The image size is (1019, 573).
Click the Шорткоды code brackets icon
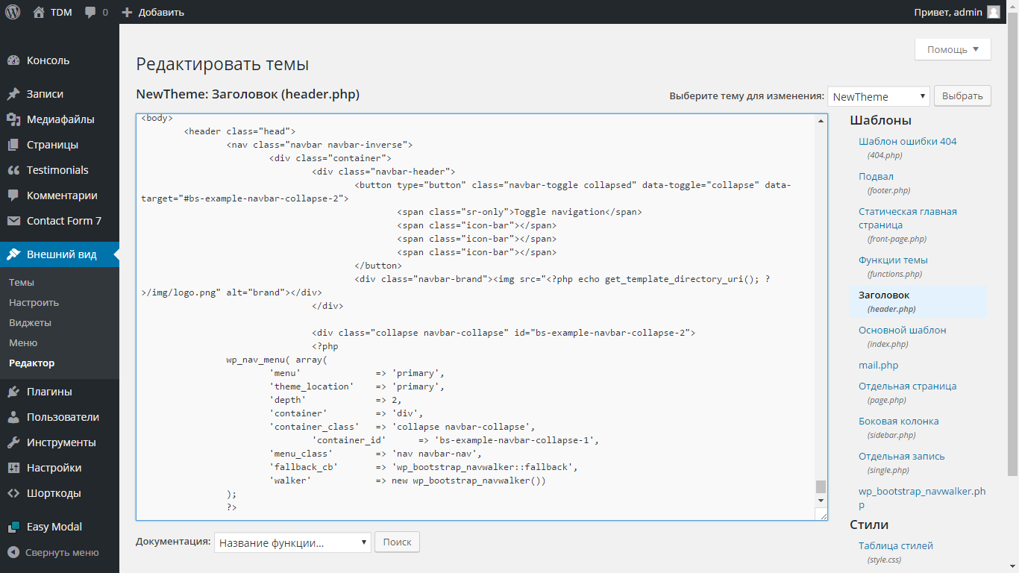13,493
